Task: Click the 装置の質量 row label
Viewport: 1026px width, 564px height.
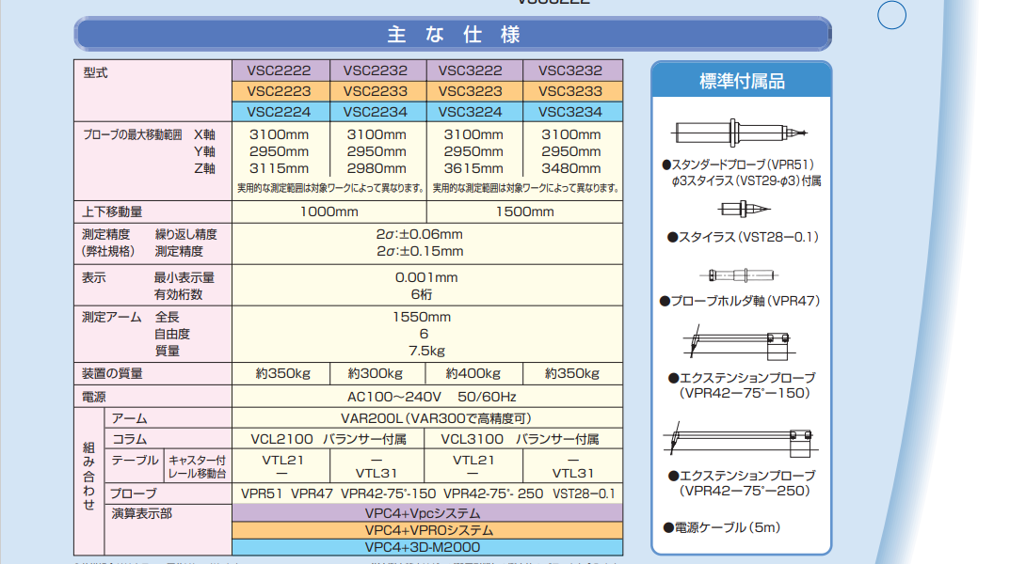Action: point(112,374)
